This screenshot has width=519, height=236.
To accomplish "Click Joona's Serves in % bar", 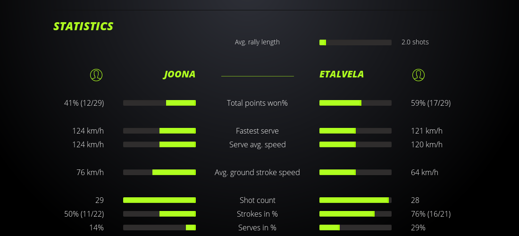I will pos(159,228).
